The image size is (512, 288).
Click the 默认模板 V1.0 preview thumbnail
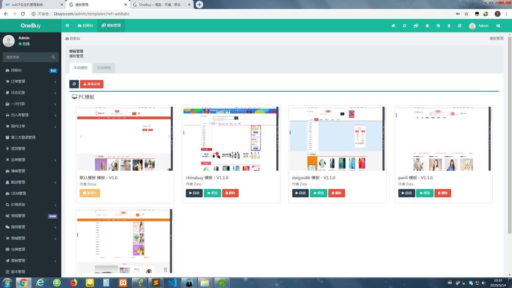(x=125, y=139)
